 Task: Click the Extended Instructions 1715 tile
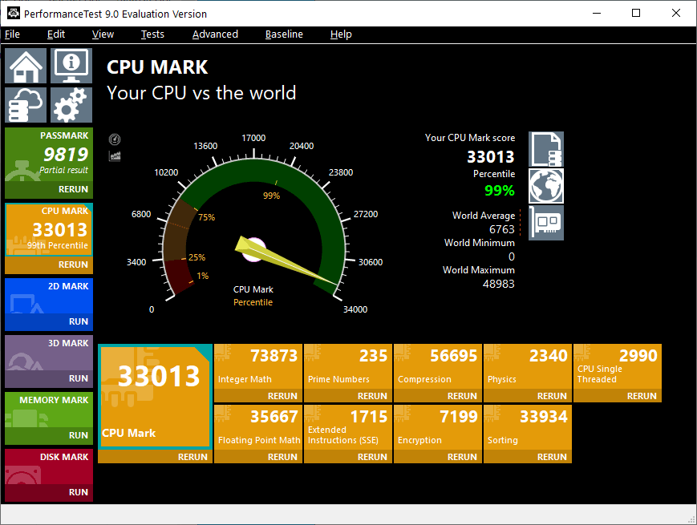pos(347,427)
